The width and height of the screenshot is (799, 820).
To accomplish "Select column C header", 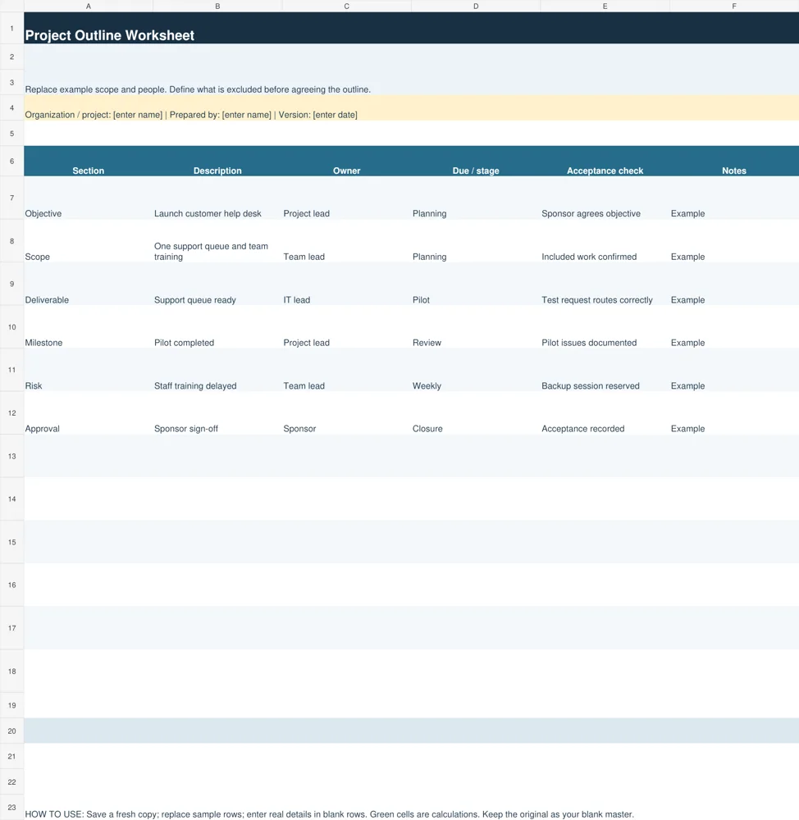I will click(346, 7).
